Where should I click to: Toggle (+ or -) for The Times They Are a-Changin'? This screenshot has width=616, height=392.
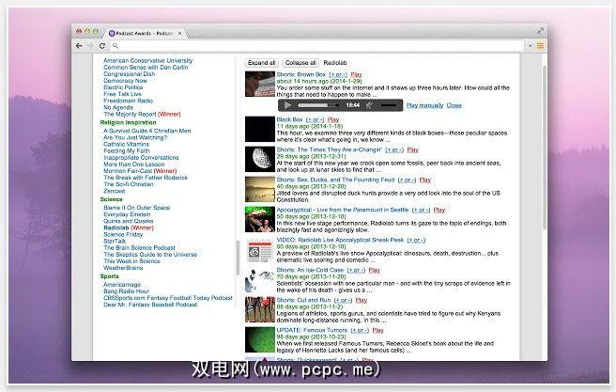click(394, 149)
